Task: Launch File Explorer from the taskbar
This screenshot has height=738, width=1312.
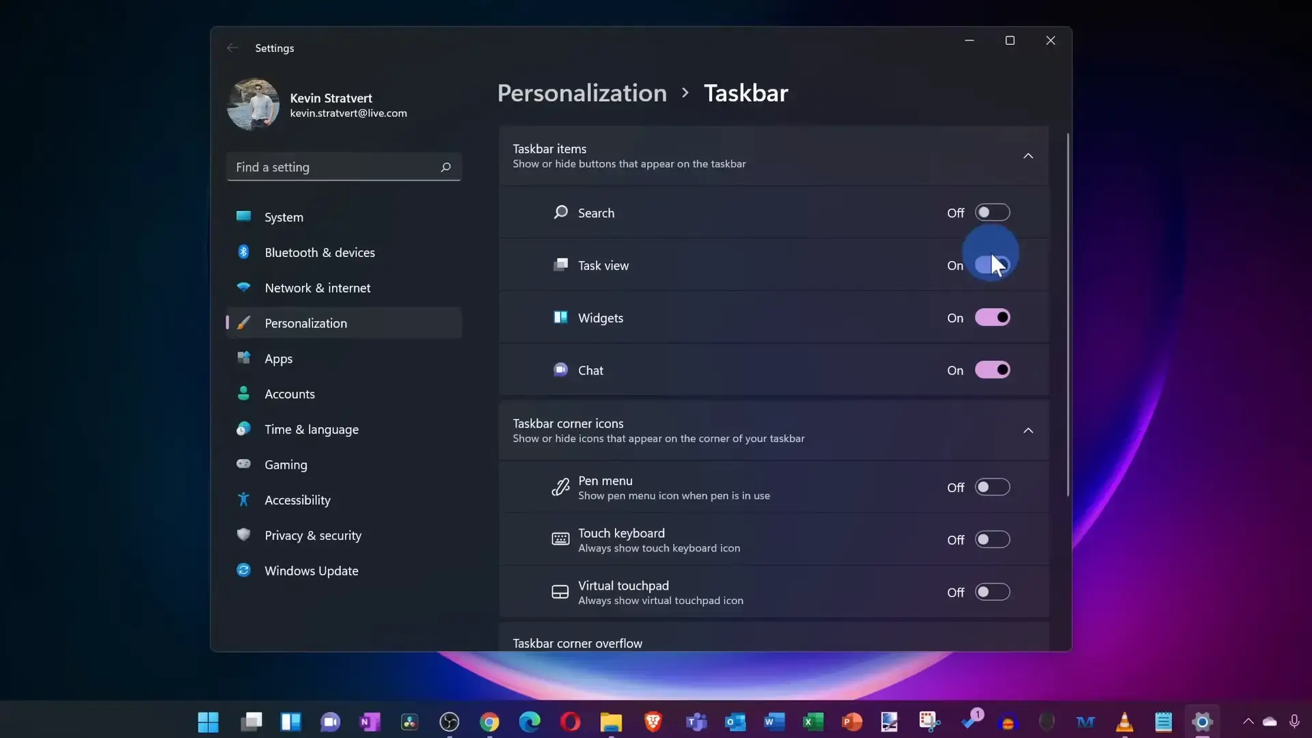Action: (x=611, y=722)
